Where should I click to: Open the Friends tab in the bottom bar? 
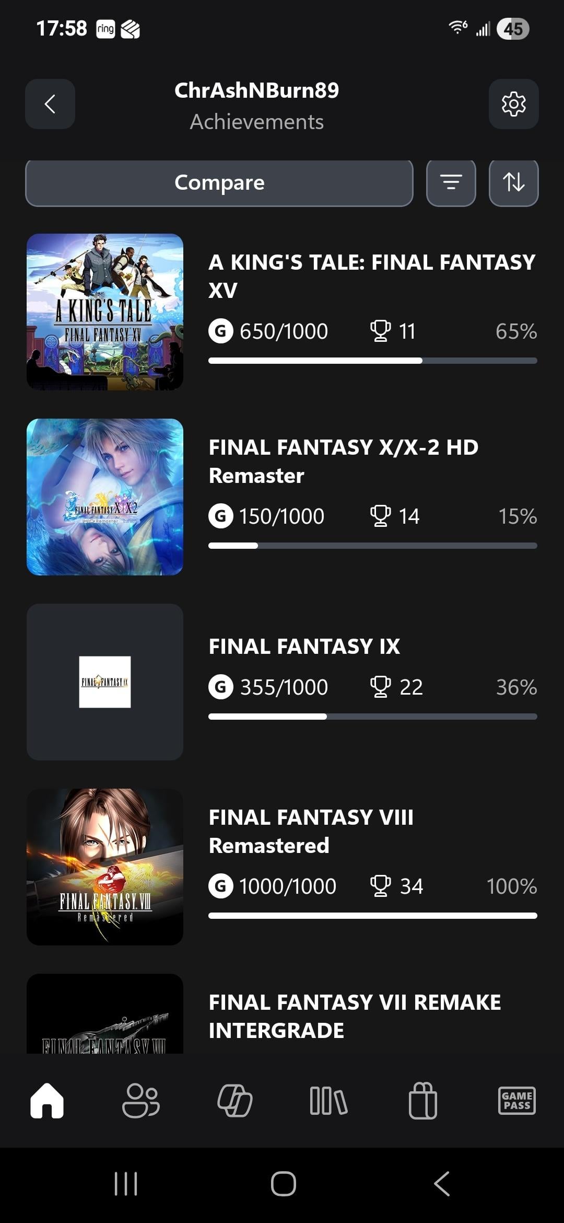point(140,1100)
